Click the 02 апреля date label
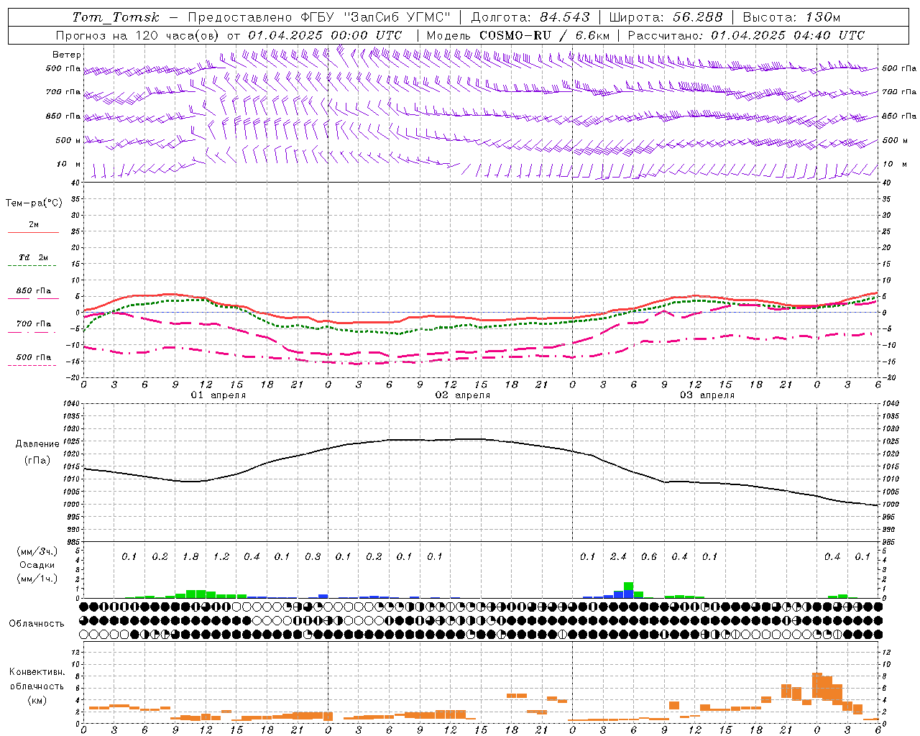Screen dimensions: 920x736 (x=463, y=395)
